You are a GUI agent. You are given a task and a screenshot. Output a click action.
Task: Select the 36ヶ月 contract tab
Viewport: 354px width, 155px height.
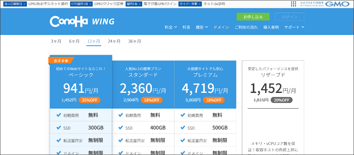click(x=135, y=41)
